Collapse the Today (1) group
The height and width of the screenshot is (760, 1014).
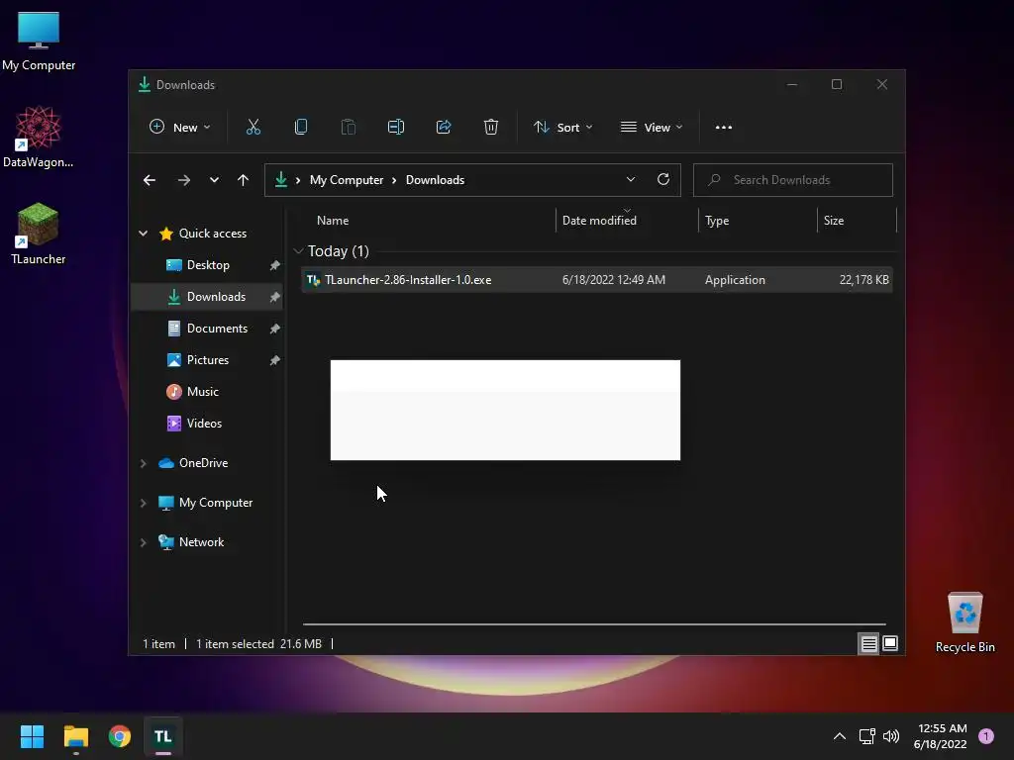click(x=298, y=250)
